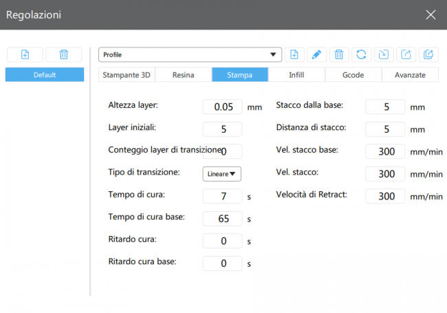447x313 pixels.
Task: Click the Altezza layer input field
Action: 222,107
